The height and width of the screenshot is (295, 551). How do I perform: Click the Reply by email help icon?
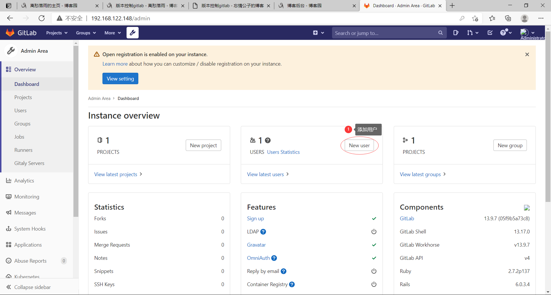pos(284,271)
